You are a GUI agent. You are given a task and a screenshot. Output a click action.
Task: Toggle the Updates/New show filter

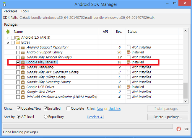coord(19,109)
